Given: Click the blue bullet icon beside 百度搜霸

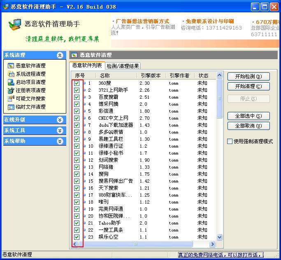Looking at the screenshot, I should click(x=85, y=97).
